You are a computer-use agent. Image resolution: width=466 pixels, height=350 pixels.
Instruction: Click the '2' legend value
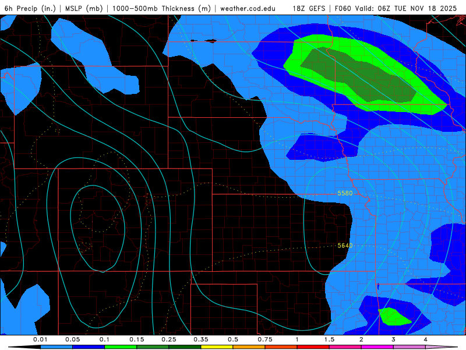pos(361,339)
